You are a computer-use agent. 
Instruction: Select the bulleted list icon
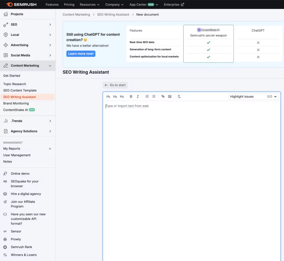pyautogui.click(x=154, y=96)
